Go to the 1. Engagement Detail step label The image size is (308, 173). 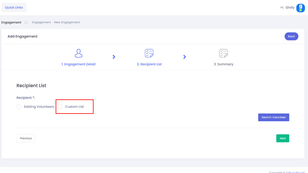pos(79,64)
